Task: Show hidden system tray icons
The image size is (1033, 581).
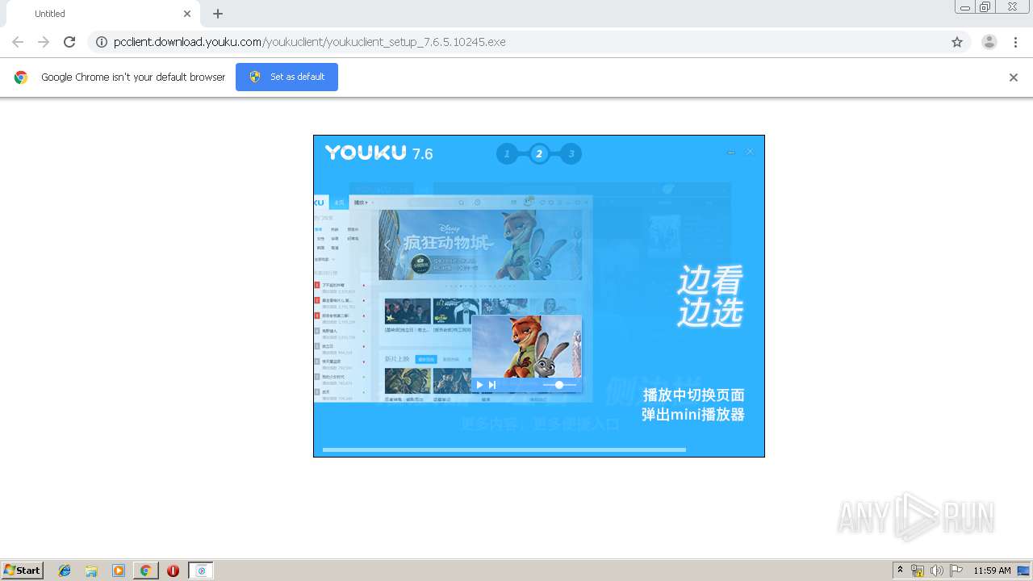Action: (900, 571)
